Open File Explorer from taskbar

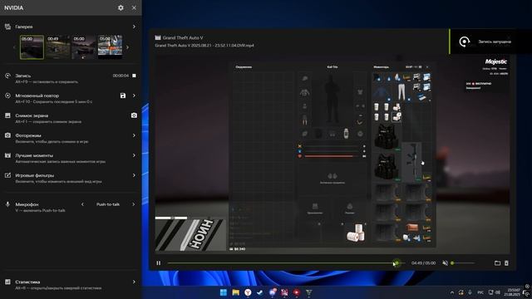point(235,292)
